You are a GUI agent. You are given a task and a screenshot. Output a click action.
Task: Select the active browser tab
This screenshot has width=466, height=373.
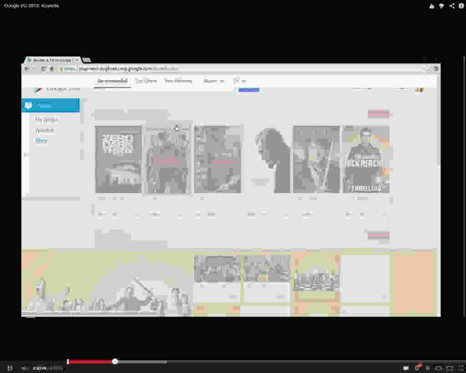53,60
